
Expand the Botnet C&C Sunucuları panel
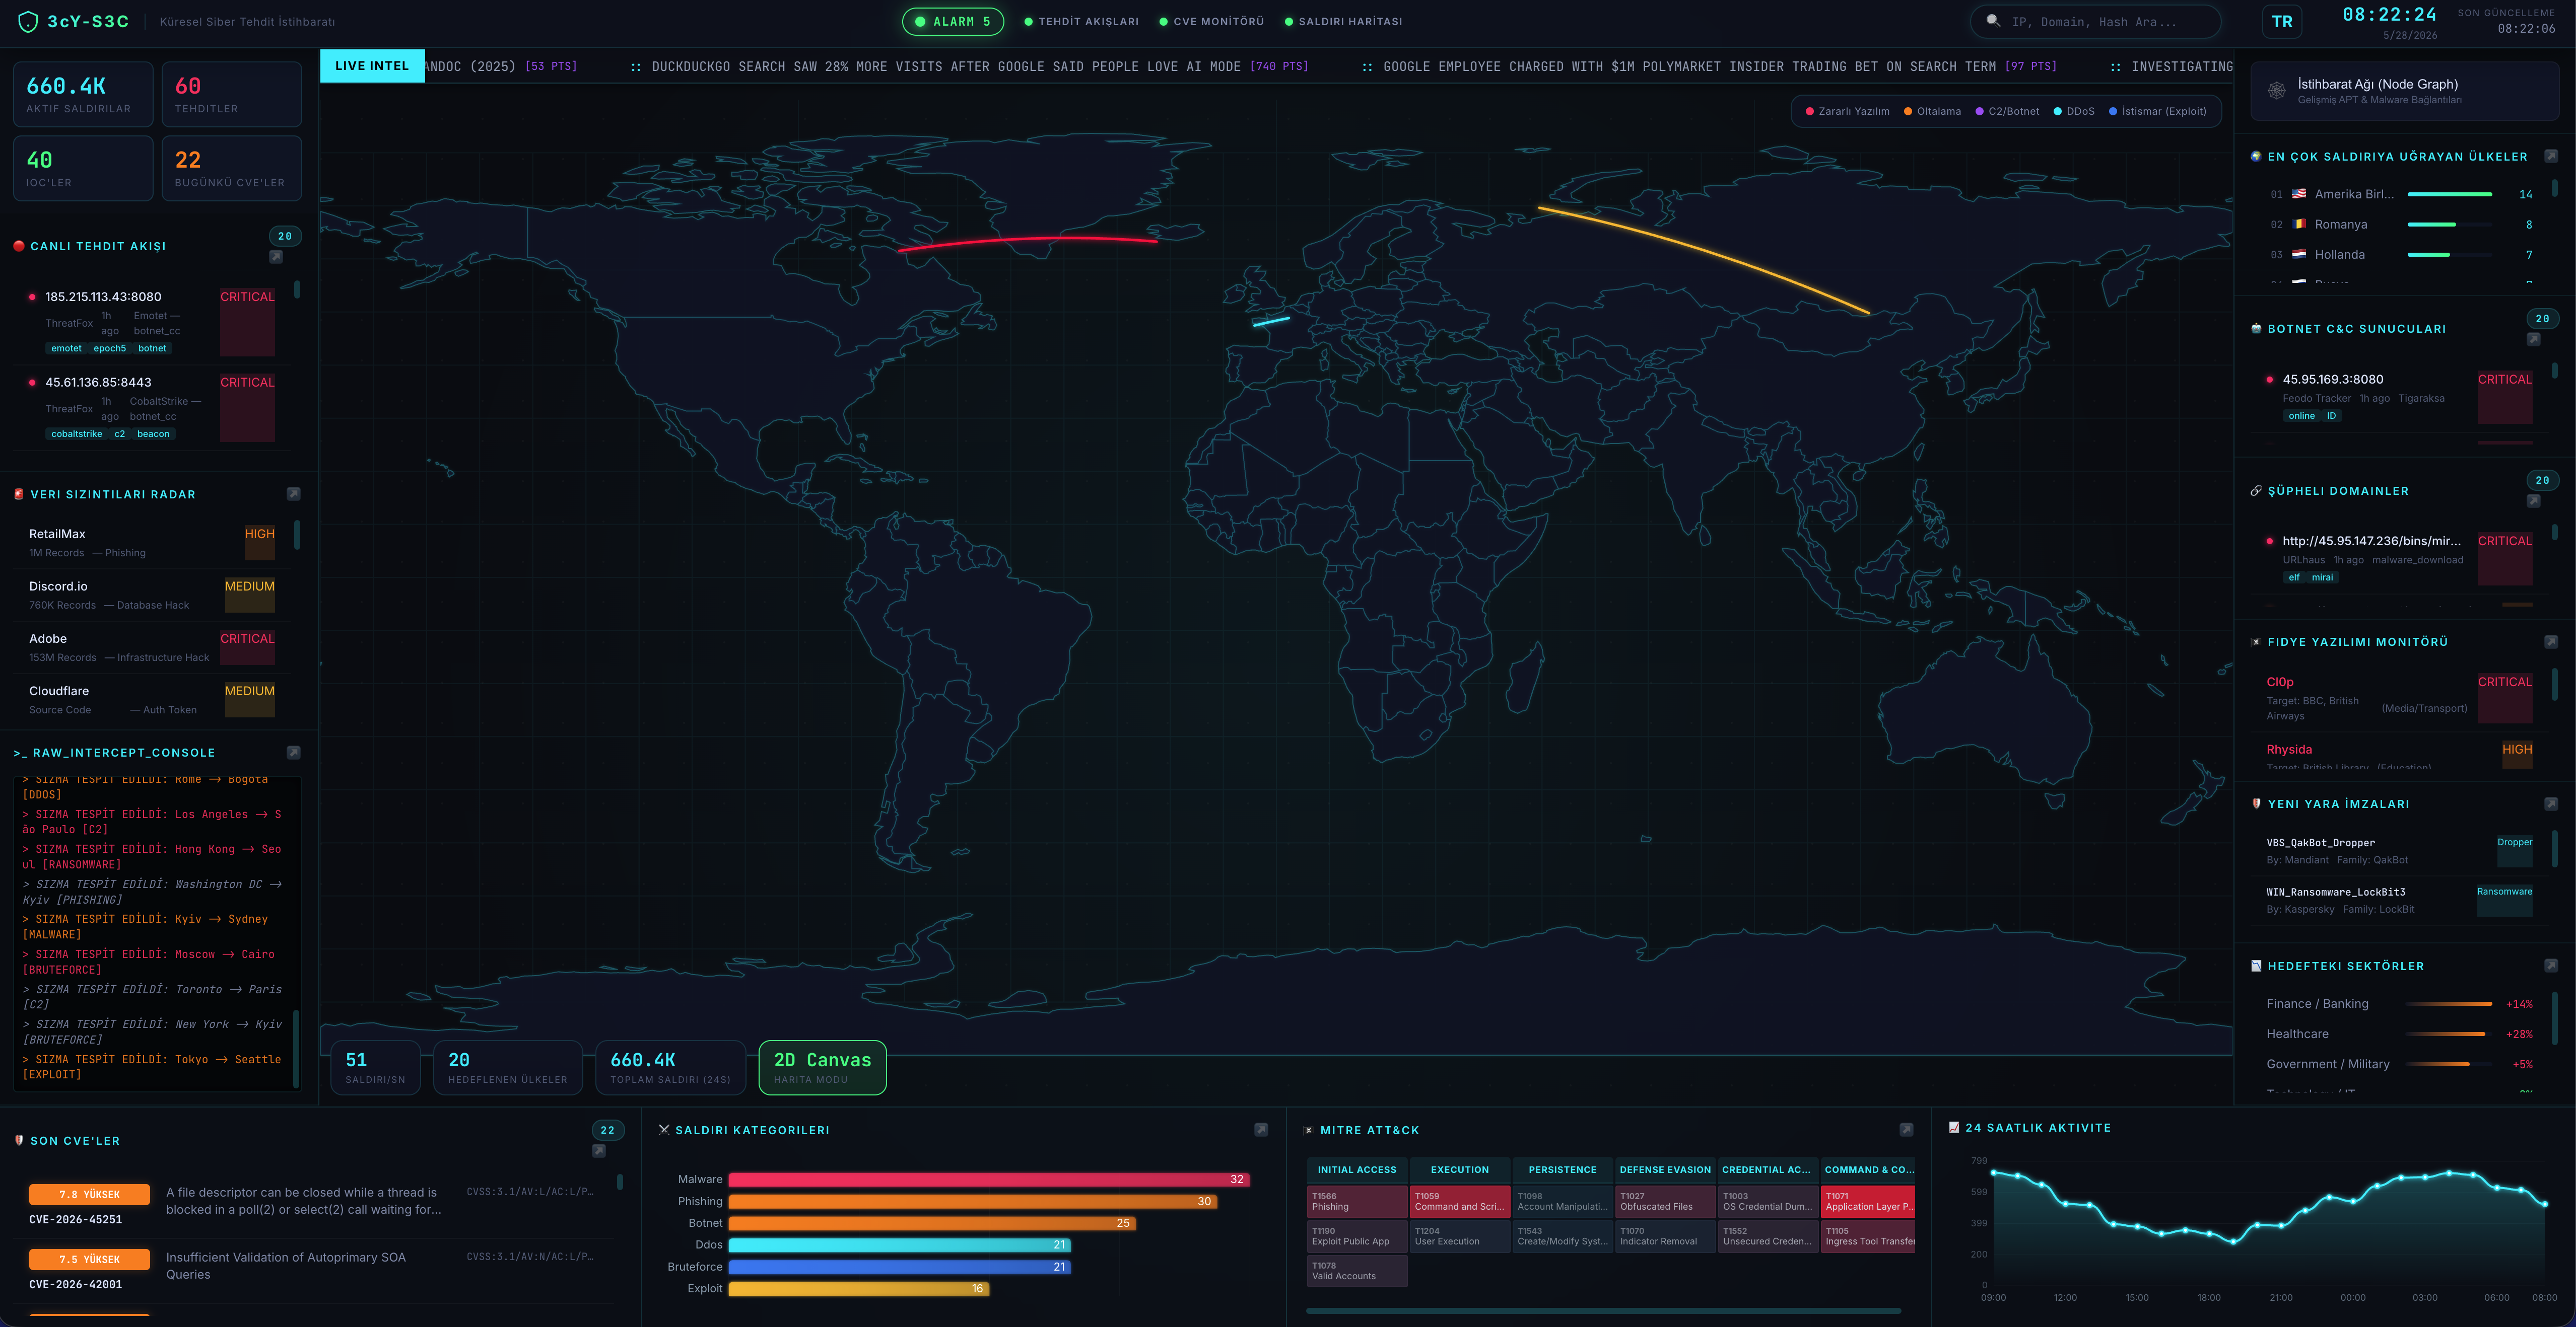coord(2533,340)
